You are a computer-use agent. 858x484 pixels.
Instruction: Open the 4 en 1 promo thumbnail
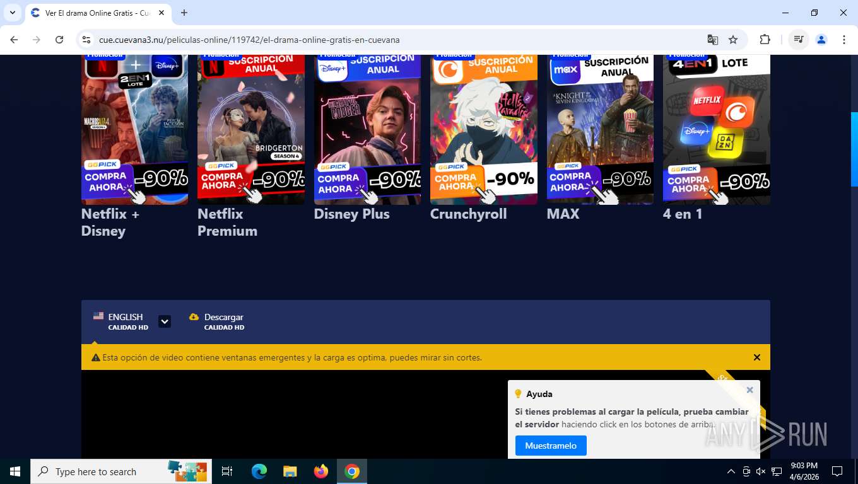tap(717, 129)
